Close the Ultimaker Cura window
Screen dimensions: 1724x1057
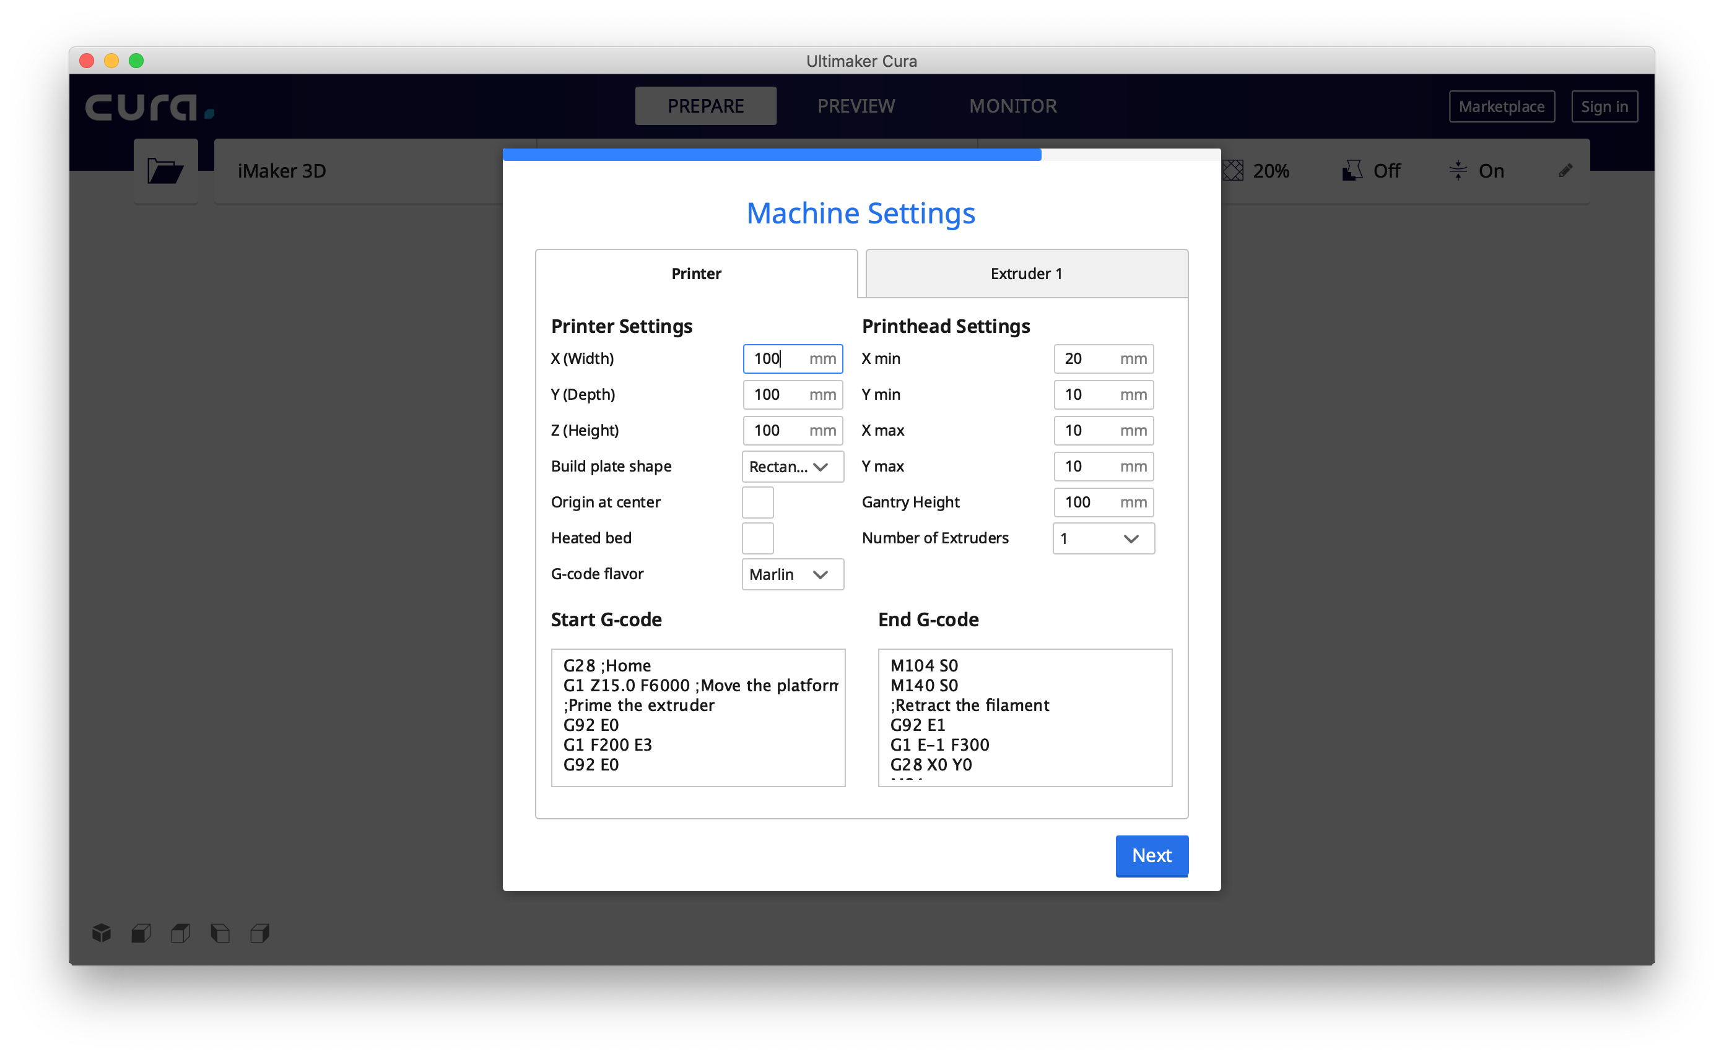tap(87, 61)
